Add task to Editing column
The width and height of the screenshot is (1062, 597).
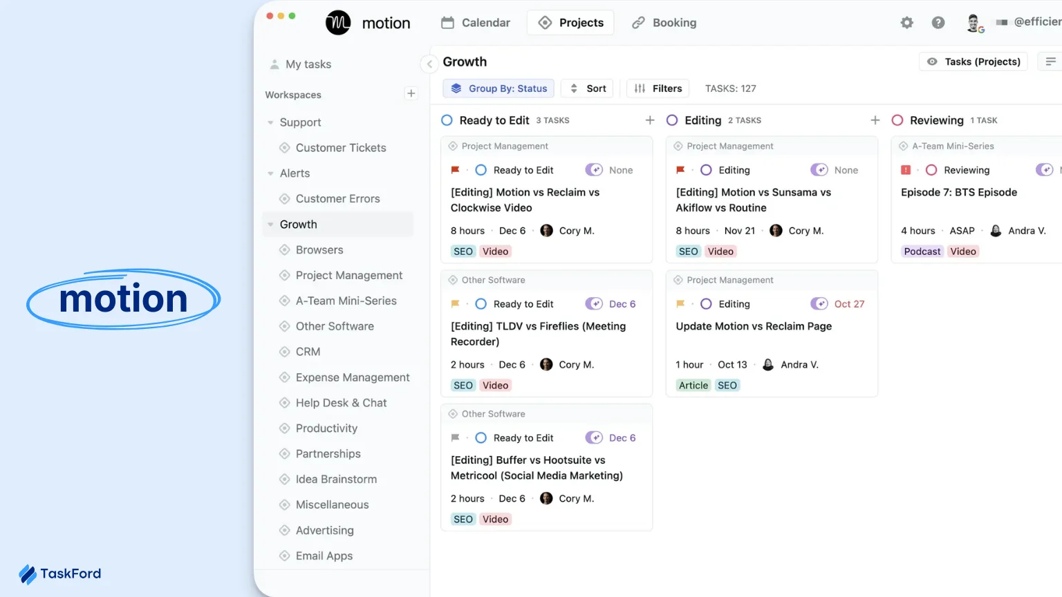[875, 120]
